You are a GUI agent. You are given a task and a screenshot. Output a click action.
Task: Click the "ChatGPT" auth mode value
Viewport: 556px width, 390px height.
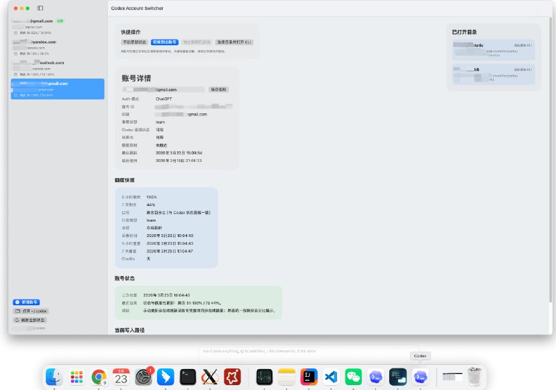(163, 99)
